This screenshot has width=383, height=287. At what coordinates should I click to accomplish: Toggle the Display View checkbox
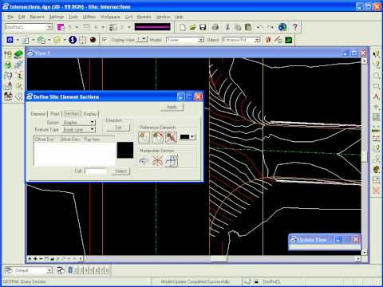(105, 40)
